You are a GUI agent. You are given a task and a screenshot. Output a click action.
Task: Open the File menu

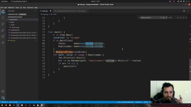click(x=2, y=7)
